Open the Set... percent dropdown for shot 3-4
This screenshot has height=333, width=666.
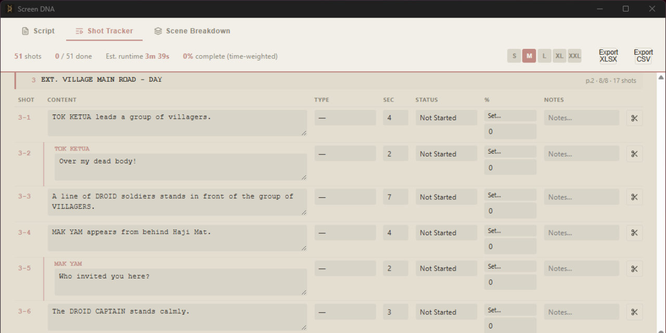tap(510, 230)
